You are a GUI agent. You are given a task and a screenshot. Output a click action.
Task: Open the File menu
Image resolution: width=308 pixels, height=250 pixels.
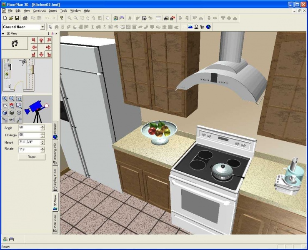(10, 10)
